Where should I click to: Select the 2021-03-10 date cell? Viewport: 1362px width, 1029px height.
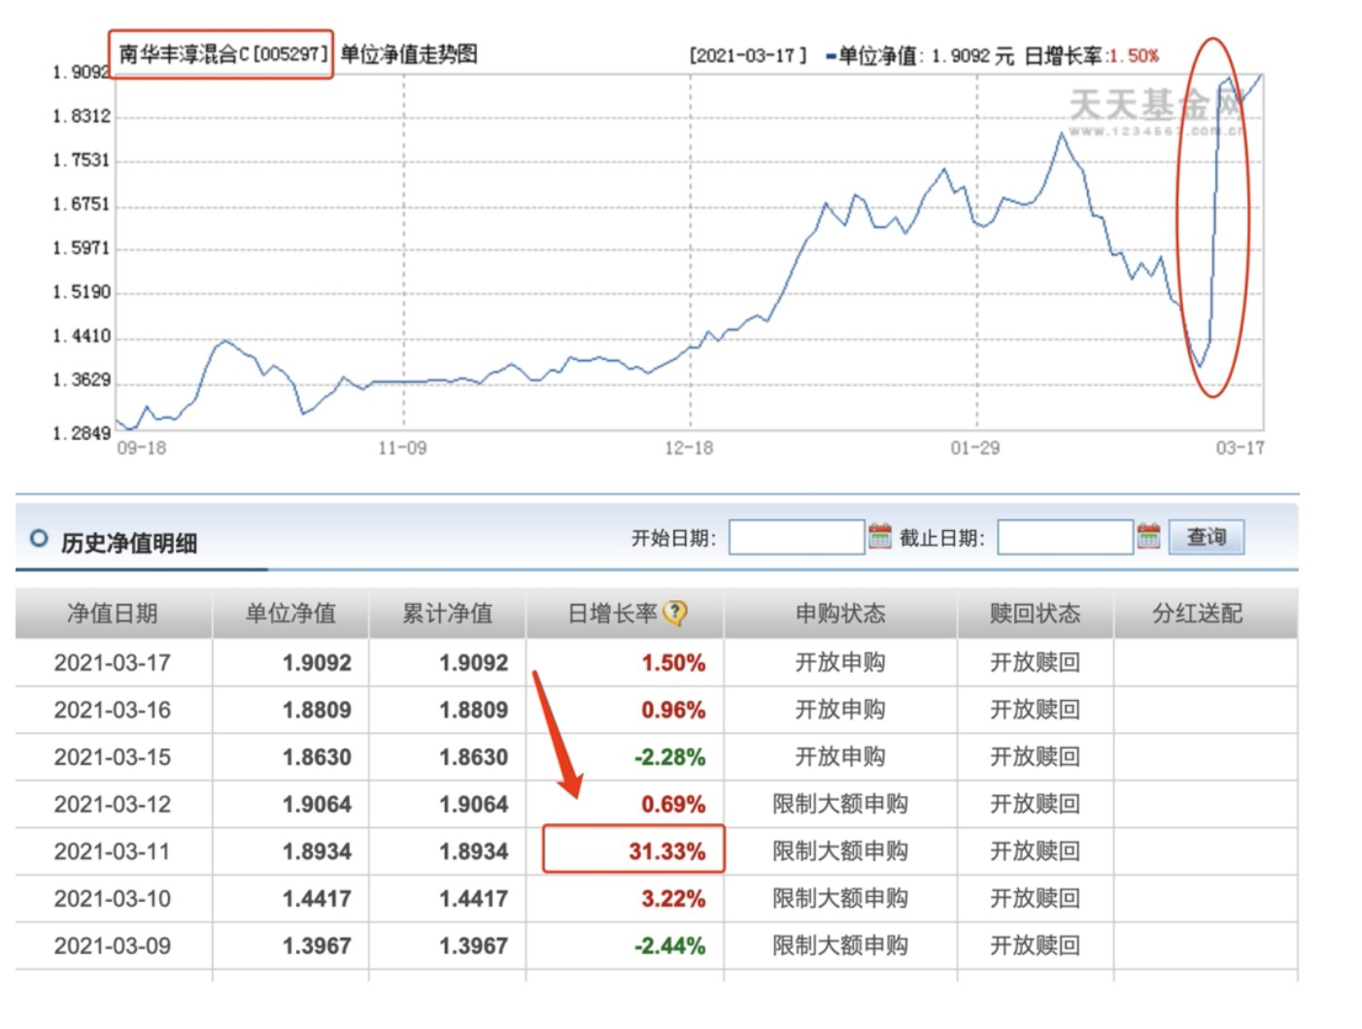(113, 899)
